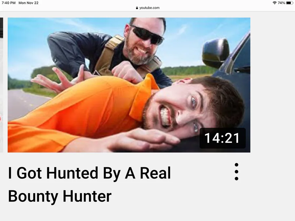Screen dimensions: 295x221
Task: Tap the Mon Nov 22 date
Action: coord(29,3)
